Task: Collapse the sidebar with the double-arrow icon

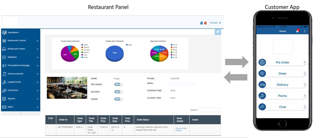Action: (21, 113)
